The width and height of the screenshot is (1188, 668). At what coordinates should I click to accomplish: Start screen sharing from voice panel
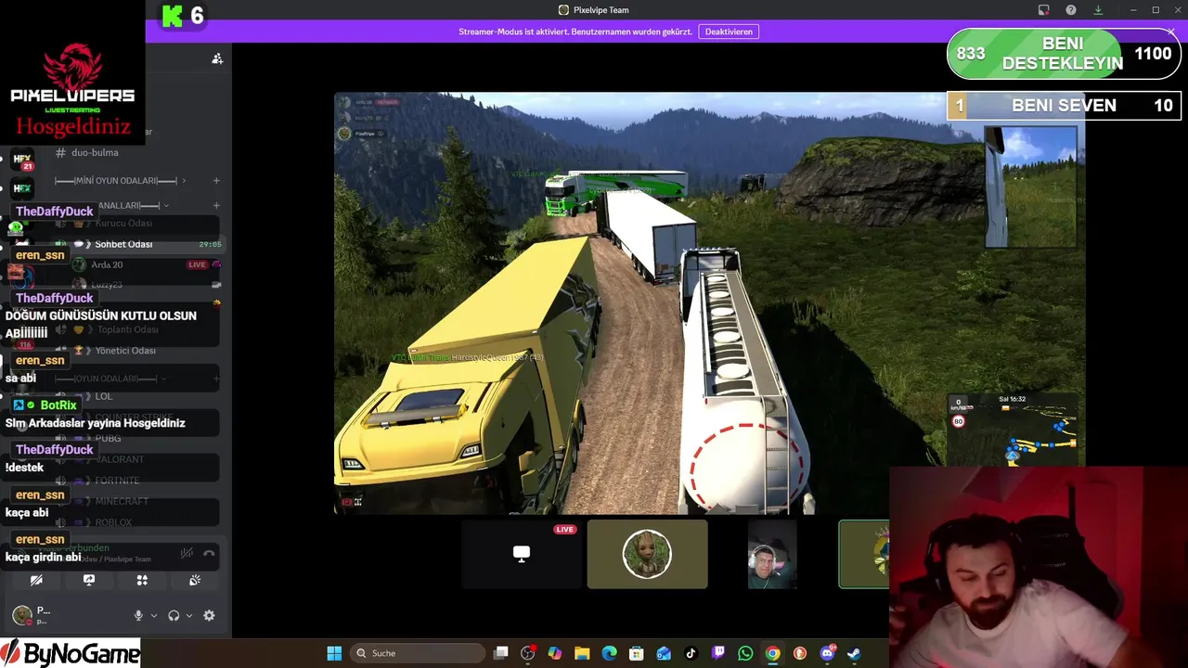coord(89,580)
